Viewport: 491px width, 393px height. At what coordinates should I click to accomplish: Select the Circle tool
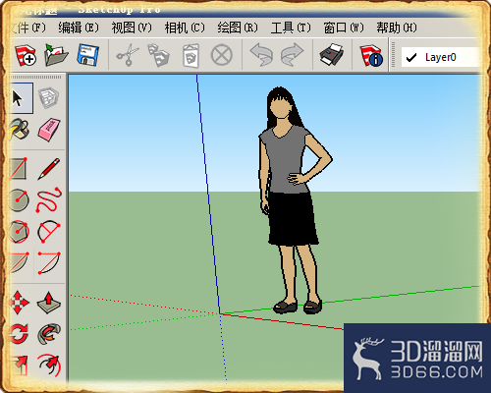click(x=19, y=199)
